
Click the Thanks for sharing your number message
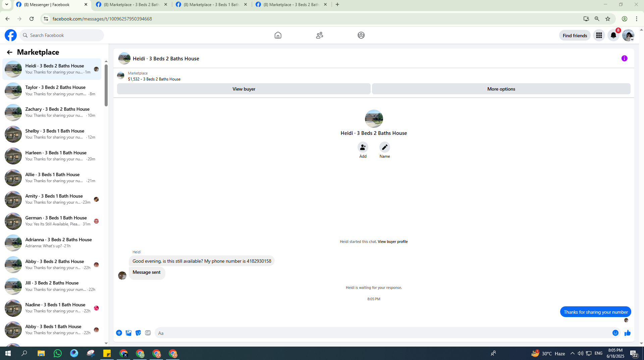coord(595,312)
